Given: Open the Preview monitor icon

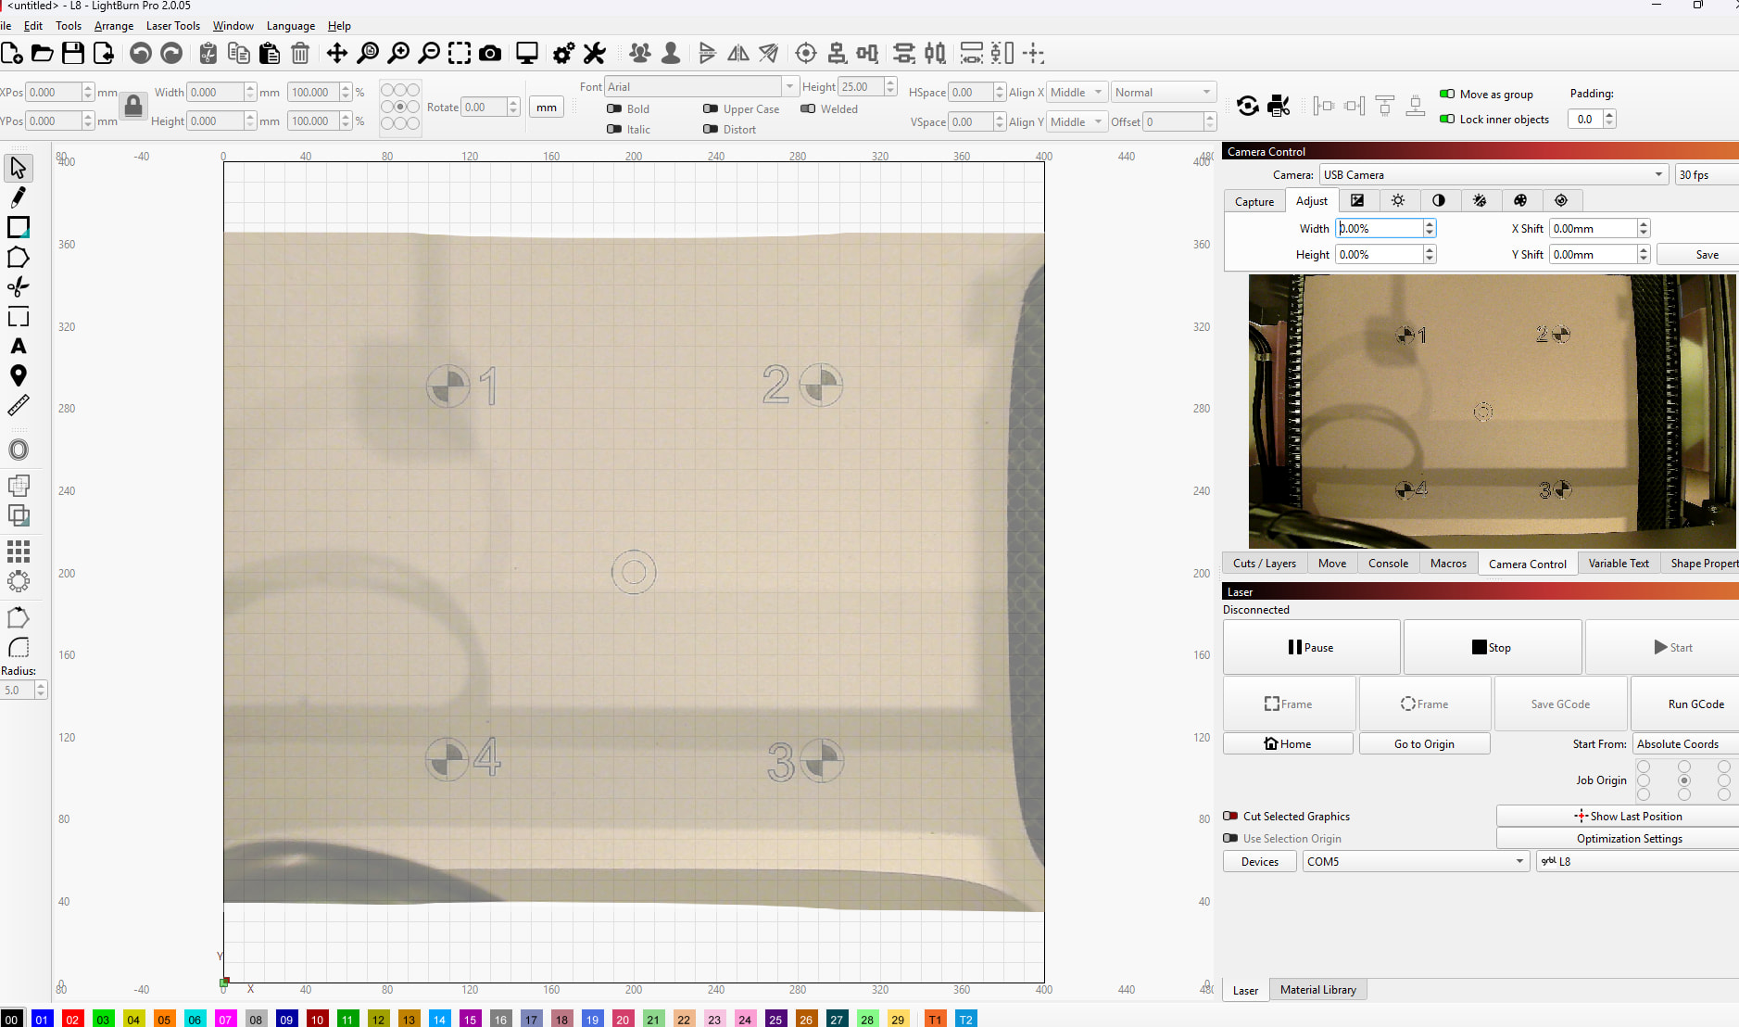Looking at the screenshot, I should [x=526, y=54].
